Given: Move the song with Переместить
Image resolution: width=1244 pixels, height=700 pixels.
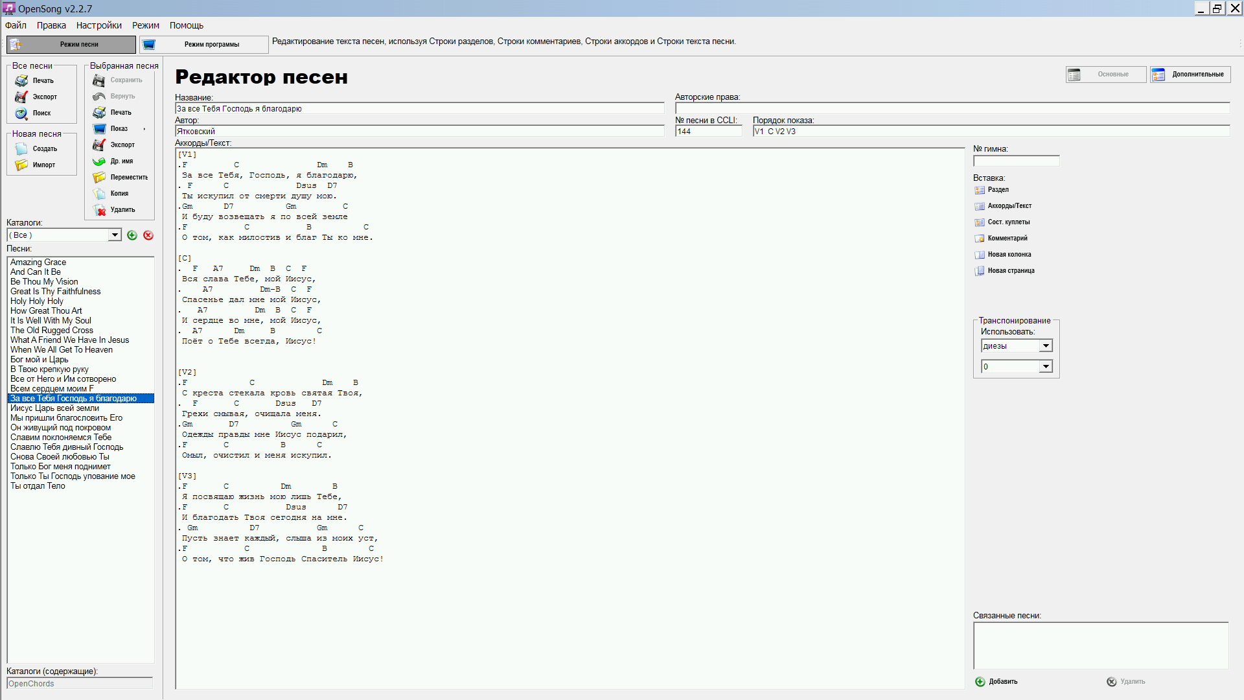Looking at the screenshot, I should 121,177.
